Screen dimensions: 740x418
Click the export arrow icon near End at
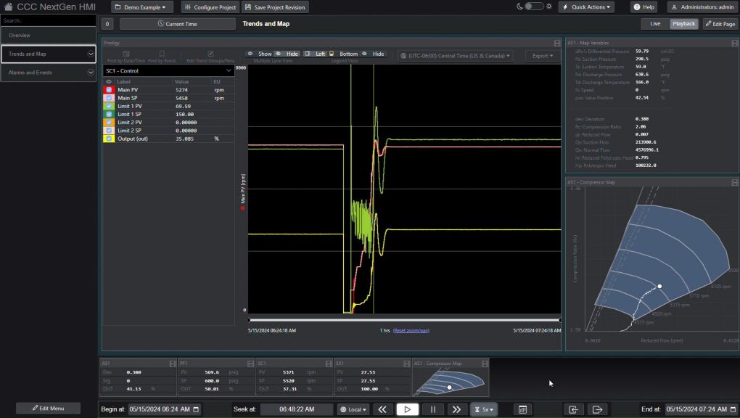point(597,409)
